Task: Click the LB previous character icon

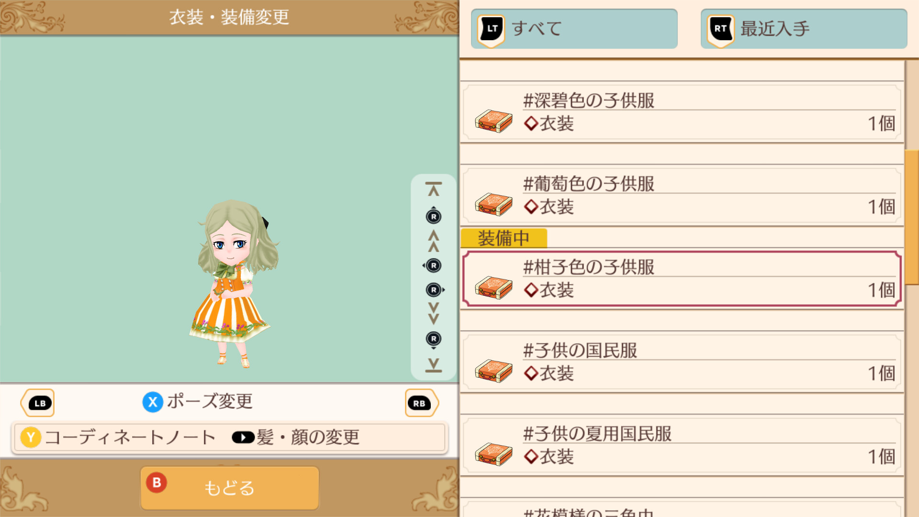Action: [37, 403]
